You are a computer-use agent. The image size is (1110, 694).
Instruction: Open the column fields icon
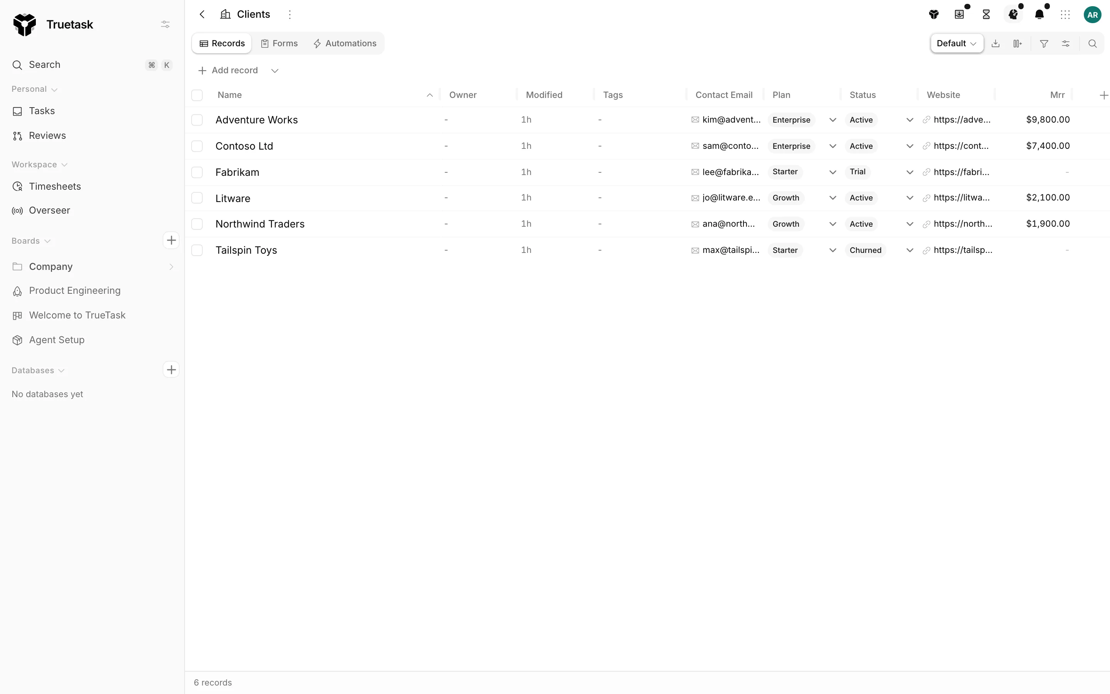1017,44
